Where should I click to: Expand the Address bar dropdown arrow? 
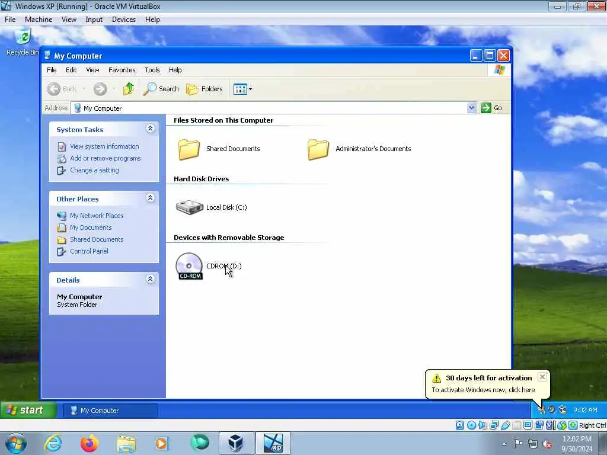471,108
